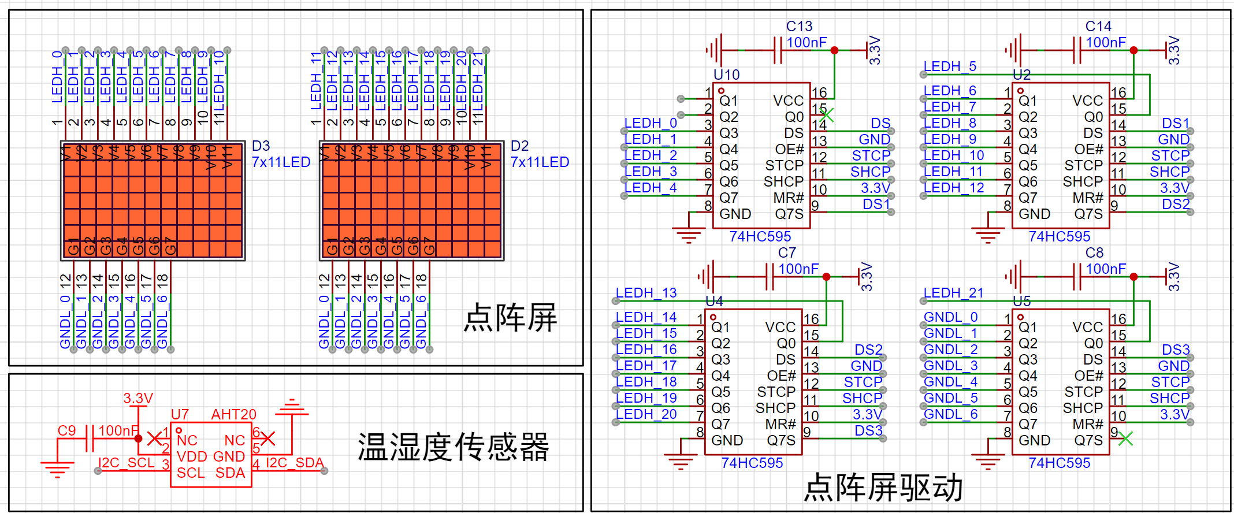This screenshot has width=1234, height=513.
Task: Click the 74HC595 label below U5
Action: (x=1059, y=463)
